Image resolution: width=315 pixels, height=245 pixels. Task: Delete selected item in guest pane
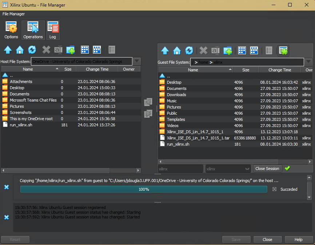tap(203, 51)
